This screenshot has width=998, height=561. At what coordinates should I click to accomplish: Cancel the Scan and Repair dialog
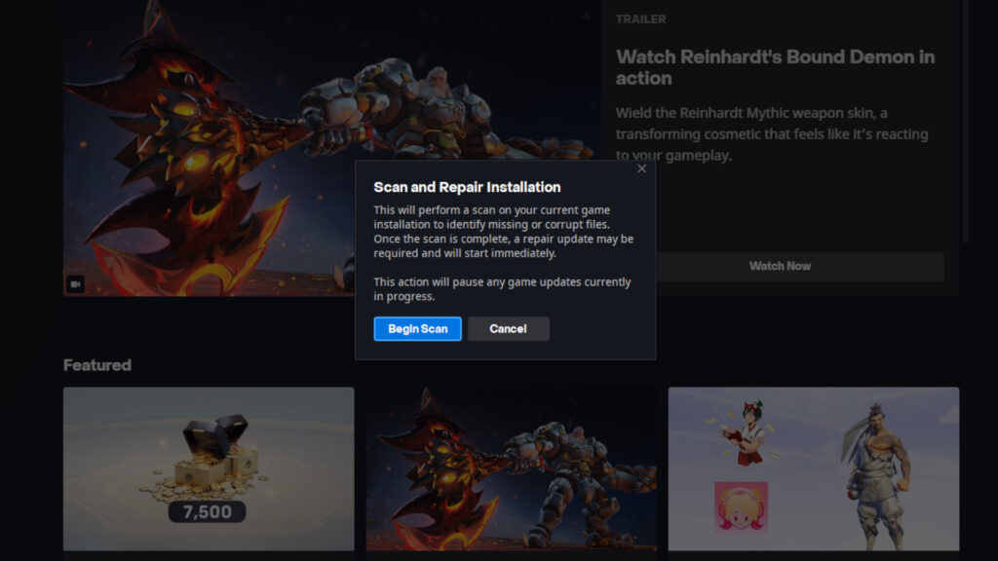tap(508, 329)
